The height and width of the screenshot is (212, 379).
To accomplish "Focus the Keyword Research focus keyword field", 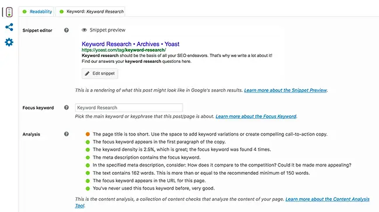I will 129,108.
